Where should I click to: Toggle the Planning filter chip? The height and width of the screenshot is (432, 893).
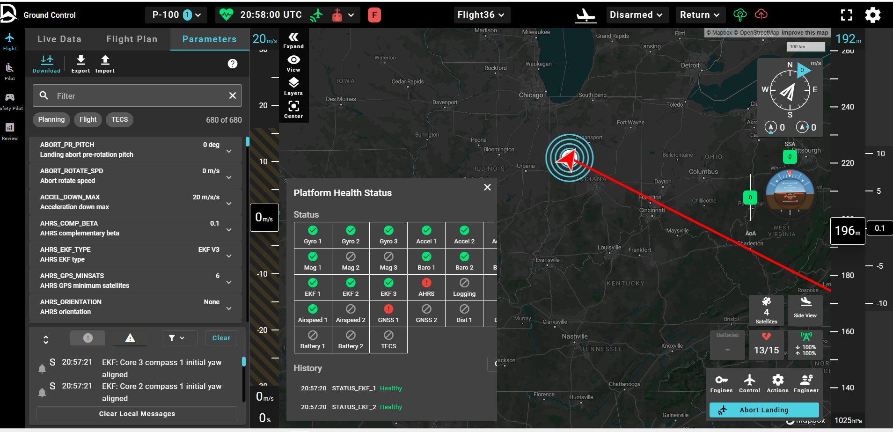point(51,120)
